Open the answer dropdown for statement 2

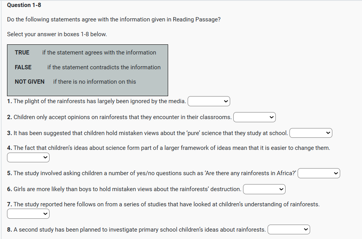click(254, 117)
